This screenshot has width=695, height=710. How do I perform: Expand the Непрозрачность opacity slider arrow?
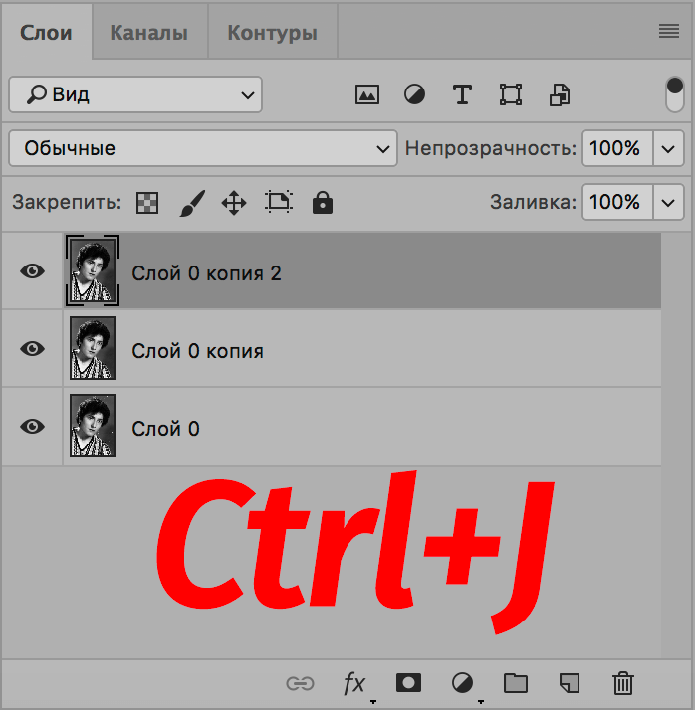pyautogui.click(x=668, y=148)
